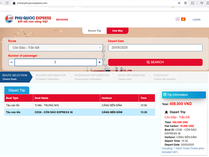This screenshot has width=209, height=157.
Task: Select the PASSENGER INFORMATION step
Action: click(92, 77)
